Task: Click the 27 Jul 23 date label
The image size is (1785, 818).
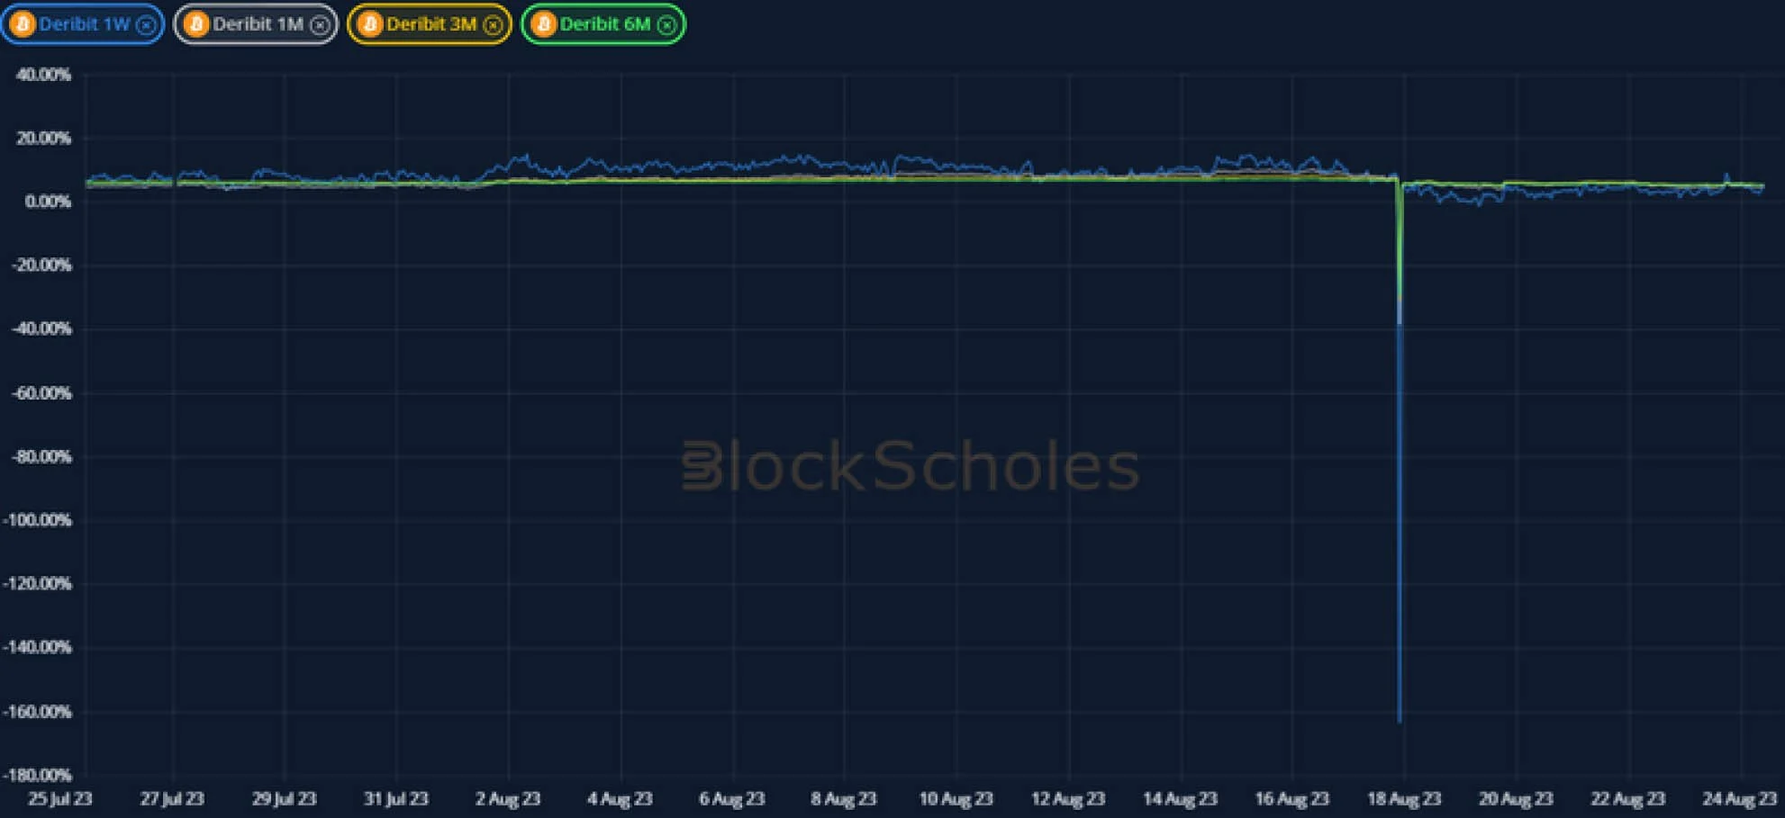Action: pyautogui.click(x=172, y=799)
